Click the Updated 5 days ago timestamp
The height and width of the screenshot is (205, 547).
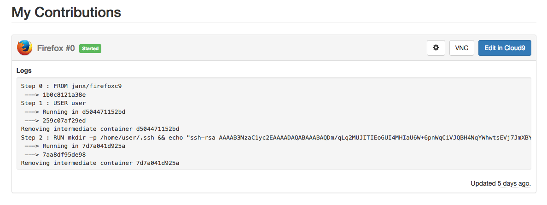[x=500, y=183]
